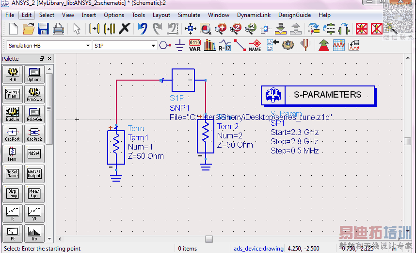Click the 'Step=0.5 MHz' parameter text
This screenshot has width=416, height=253.
tap(294, 151)
